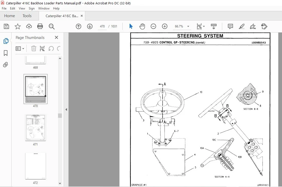
Task: Enable scrolling mode via keyboard-arrow icon
Action: pyautogui.click(x=214, y=26)
